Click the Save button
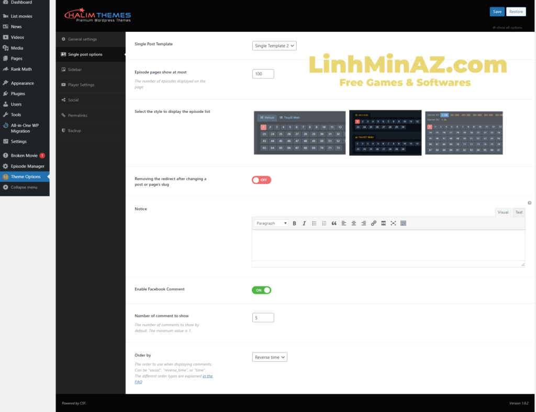 [497, 12]
